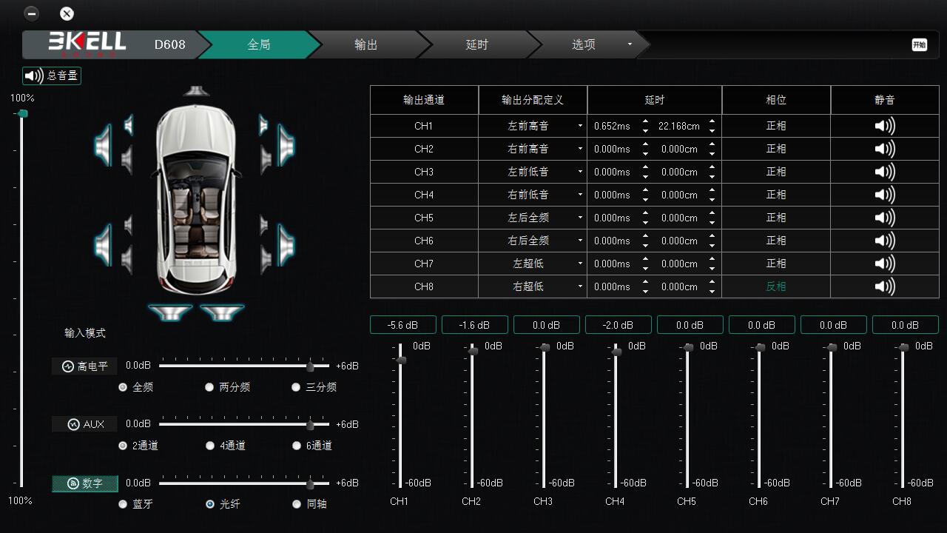Click the CH4 gain value field -2.0 dB
The height and width of the screenshot is (533, 947).
618,325
